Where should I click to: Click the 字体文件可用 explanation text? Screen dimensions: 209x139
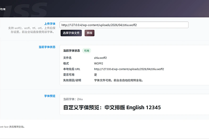119,80
